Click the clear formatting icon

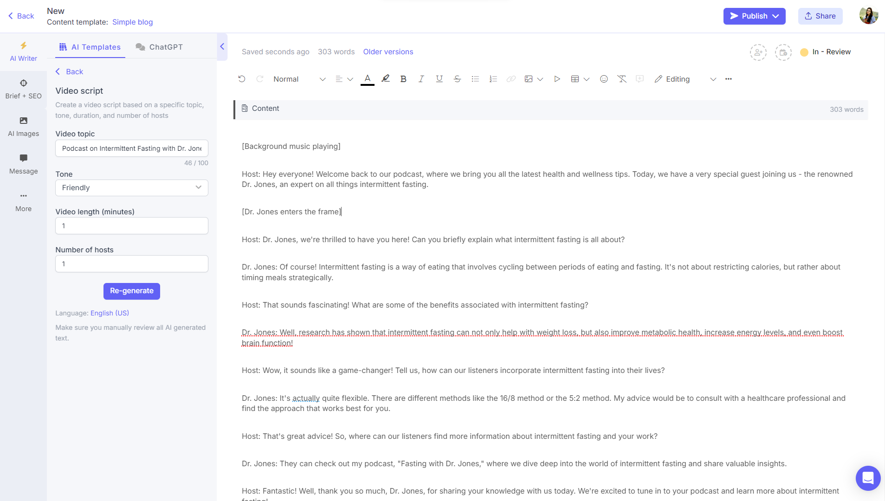[622, 79]
